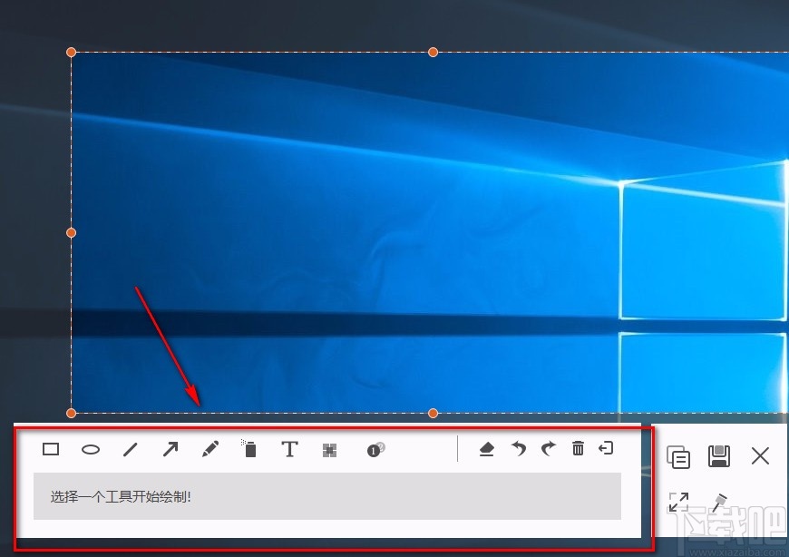Select the Mosaic blur tool

click(x=331, y=448)
